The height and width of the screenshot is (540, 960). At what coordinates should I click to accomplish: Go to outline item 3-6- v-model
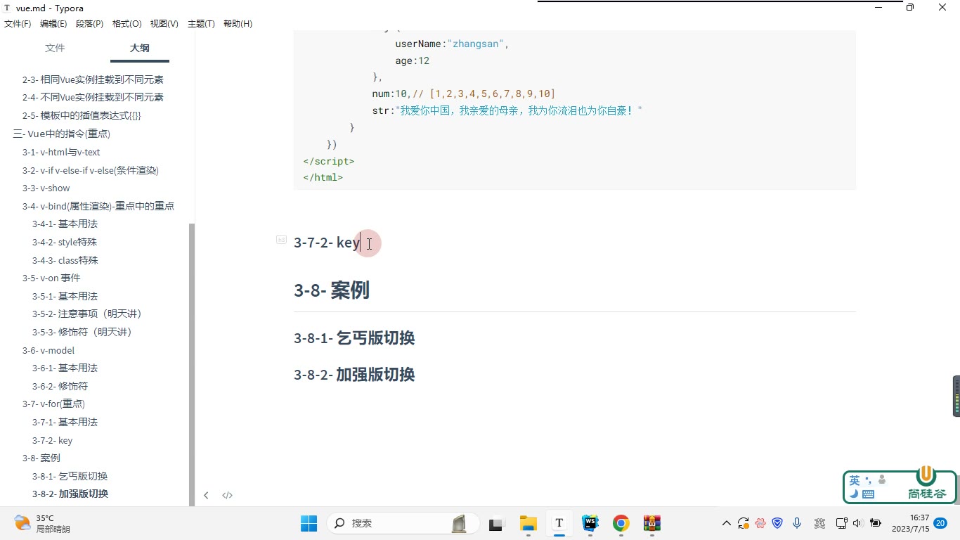click(48, 350)
